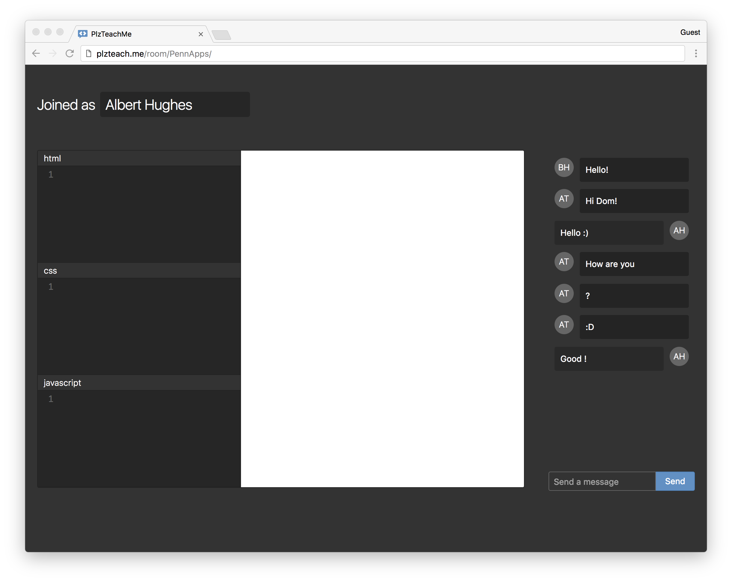
Task: Edit the Albert Hughes name field
Action: (175, 105)
